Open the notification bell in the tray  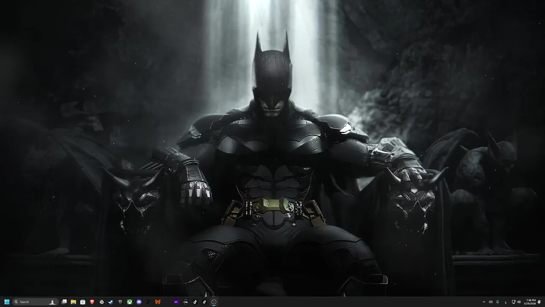[539, 302]
